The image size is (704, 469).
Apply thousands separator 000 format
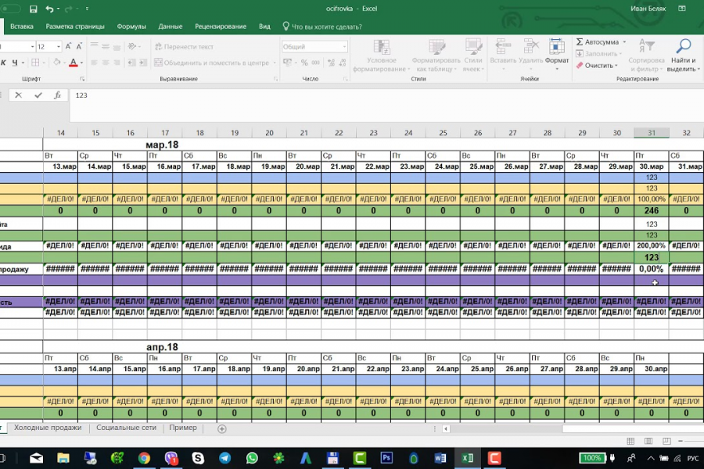pos(316,63)
